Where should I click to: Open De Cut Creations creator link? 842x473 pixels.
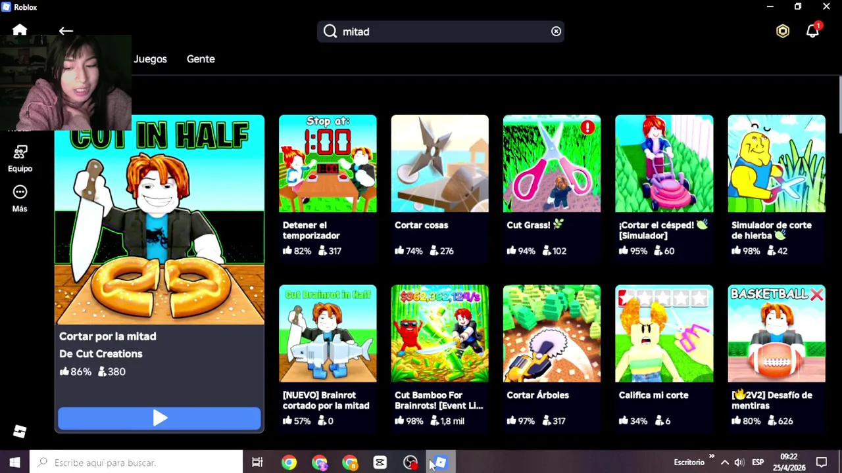point(101,353)
